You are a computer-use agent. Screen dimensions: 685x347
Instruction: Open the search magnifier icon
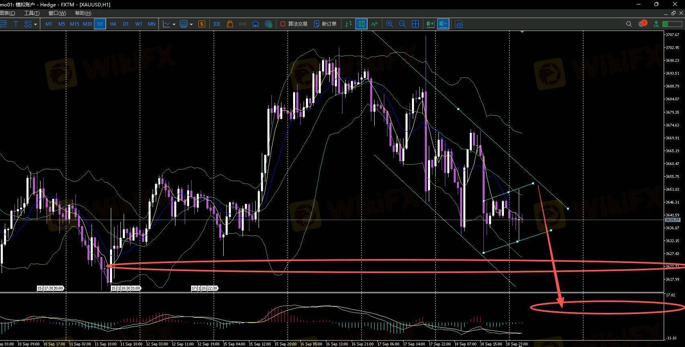click(x=629, y=24)
